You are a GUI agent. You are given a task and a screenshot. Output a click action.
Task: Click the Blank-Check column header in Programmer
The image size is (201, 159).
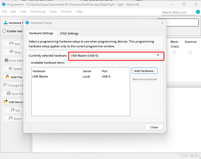point(175,44)
